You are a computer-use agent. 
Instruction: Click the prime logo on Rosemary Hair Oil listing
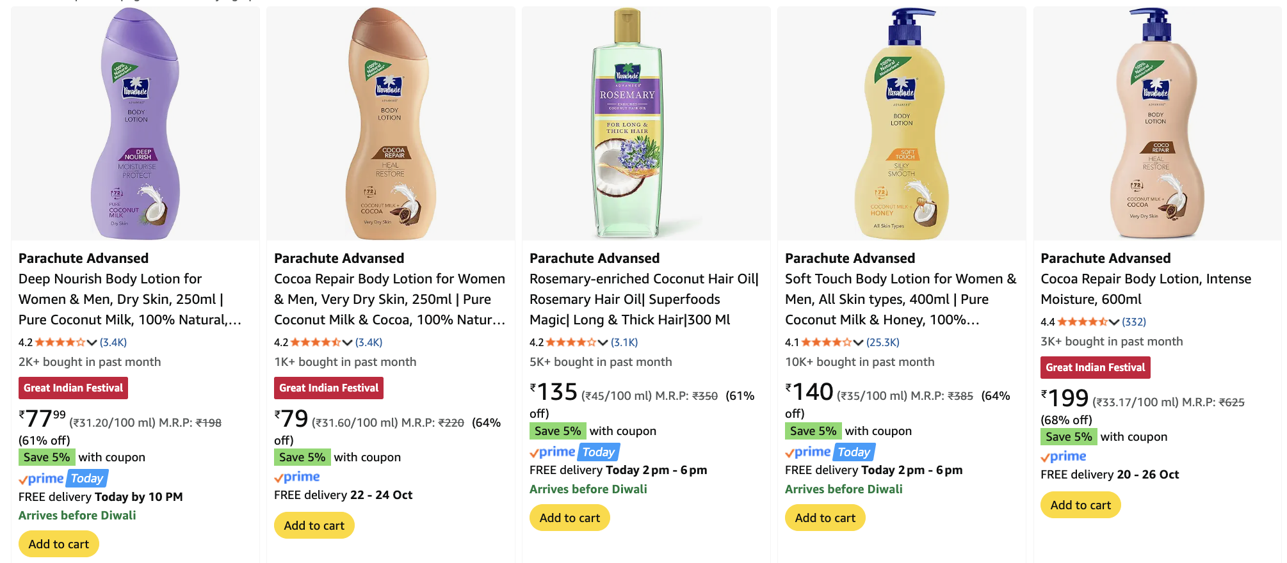[x=553, y=452]
